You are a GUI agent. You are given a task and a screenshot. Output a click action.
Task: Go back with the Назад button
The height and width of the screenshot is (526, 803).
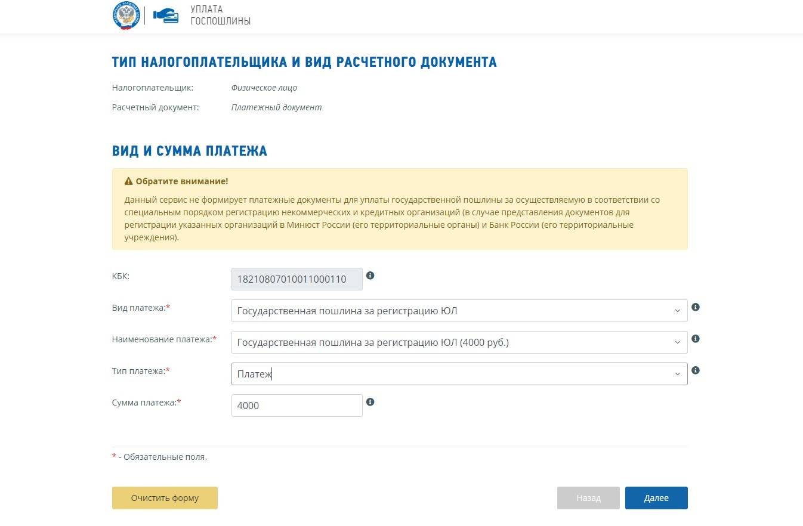588,498
